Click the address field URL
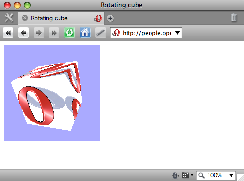The image size is (244, 181). click(x=147, y=33)
